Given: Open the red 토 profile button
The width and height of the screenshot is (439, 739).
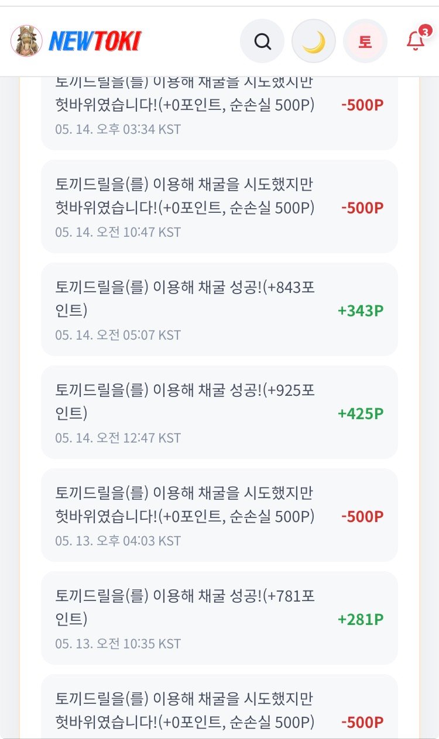Looking at the screenshot, I should click(365, 42).
